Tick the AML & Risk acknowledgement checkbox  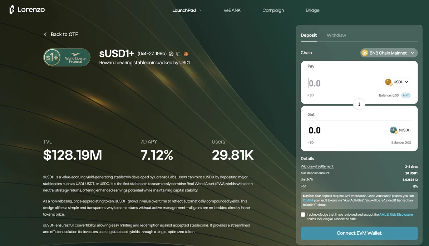pyautogui.click(x=303, y=215)
